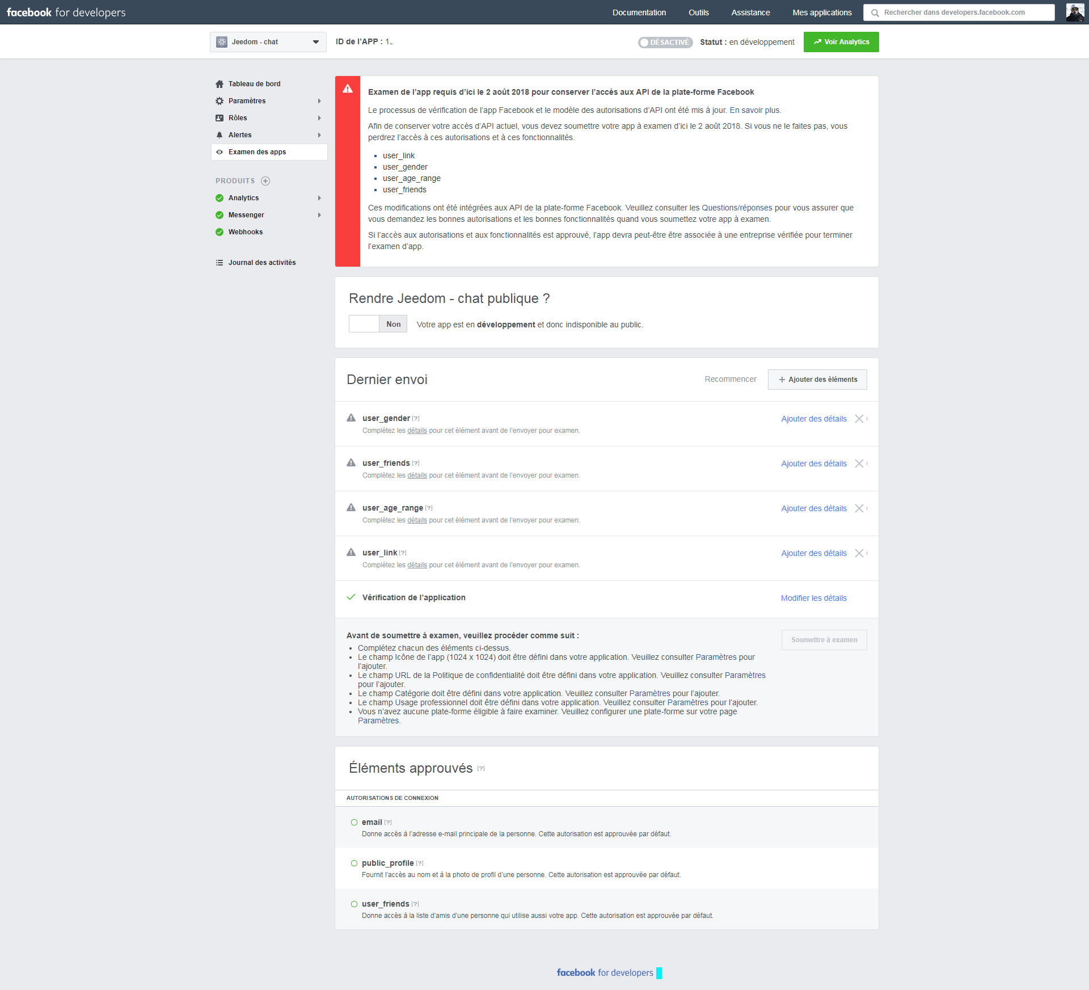The image size is (1089, 990).
Task: Click the facebook for developers footer logo
Action: (605, 972)
